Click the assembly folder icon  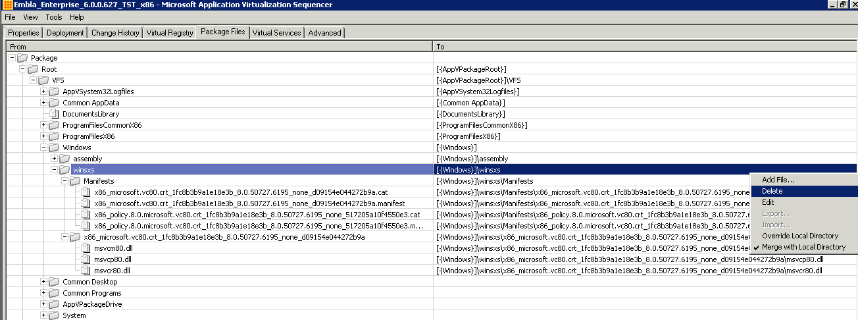pyautogui.click(x=64, y=159)
